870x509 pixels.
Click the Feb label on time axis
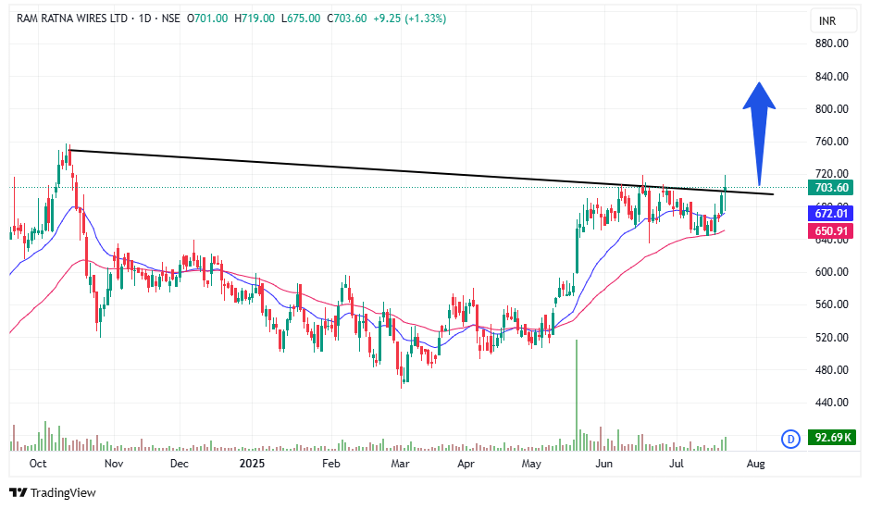click(330, 464)
